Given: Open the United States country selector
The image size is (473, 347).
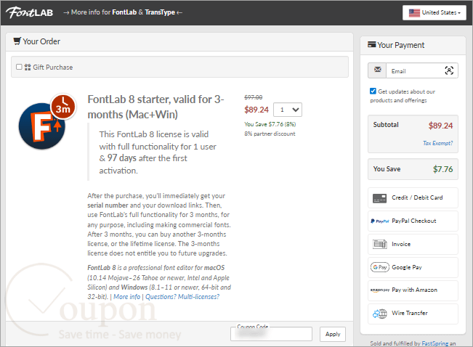Looking at the screenshot, I should [x=434, y=12].
